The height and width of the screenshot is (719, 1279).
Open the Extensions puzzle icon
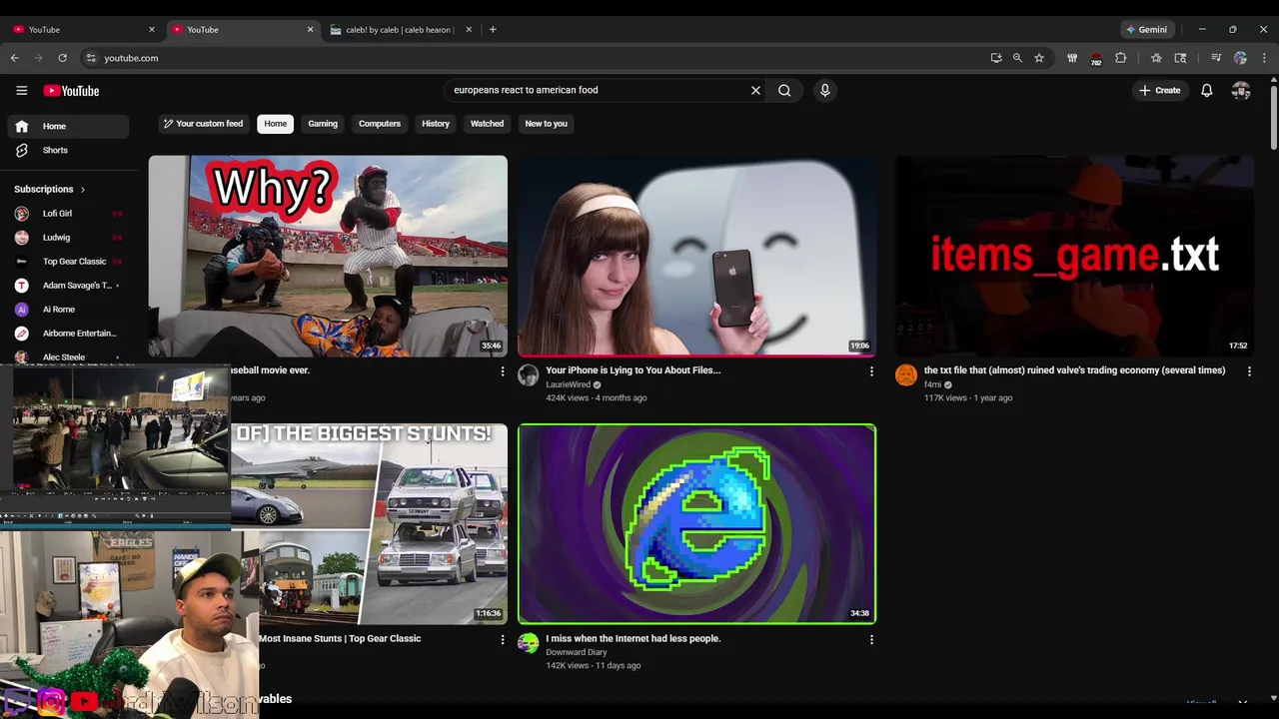point(1120,58)
